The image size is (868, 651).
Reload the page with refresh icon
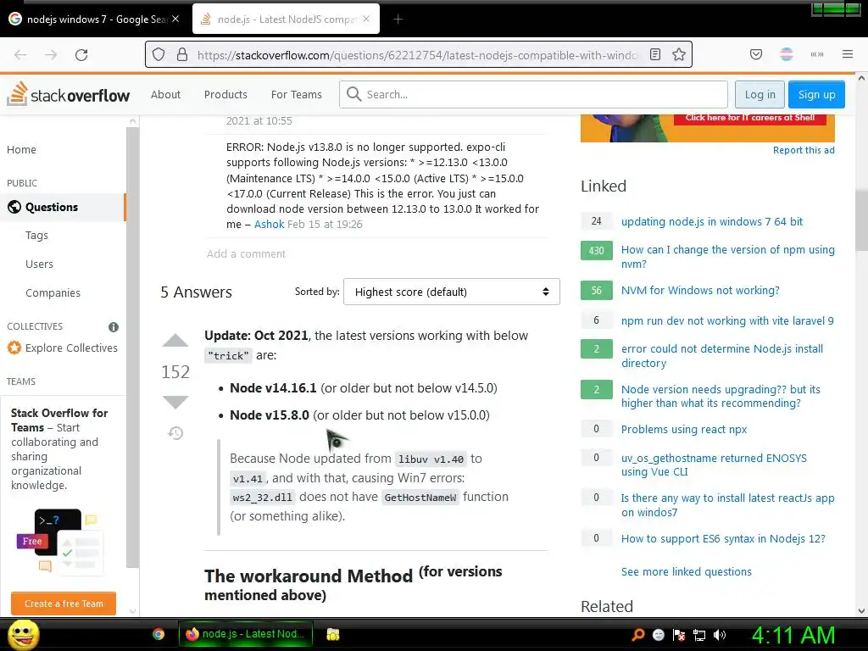(81, 55)
